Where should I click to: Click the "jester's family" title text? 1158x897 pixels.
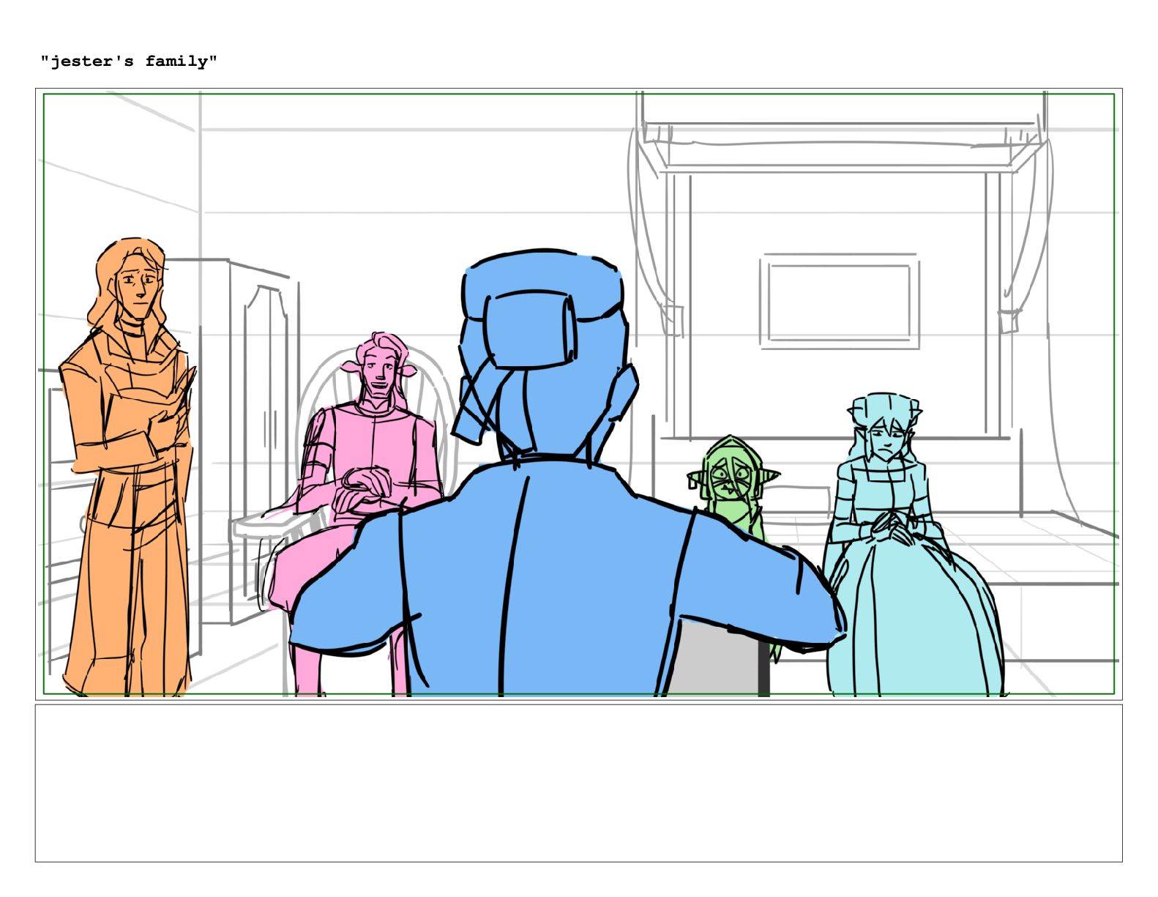(x=129, y=62)
